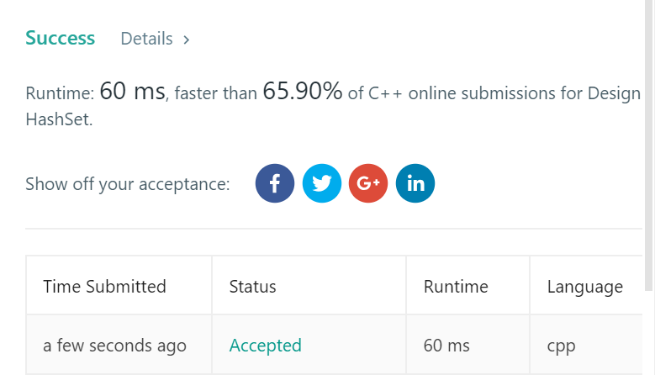Click the cpp language cell
Image resolution: width=655 pixels, height=375 pixels.
pos(561,347)
